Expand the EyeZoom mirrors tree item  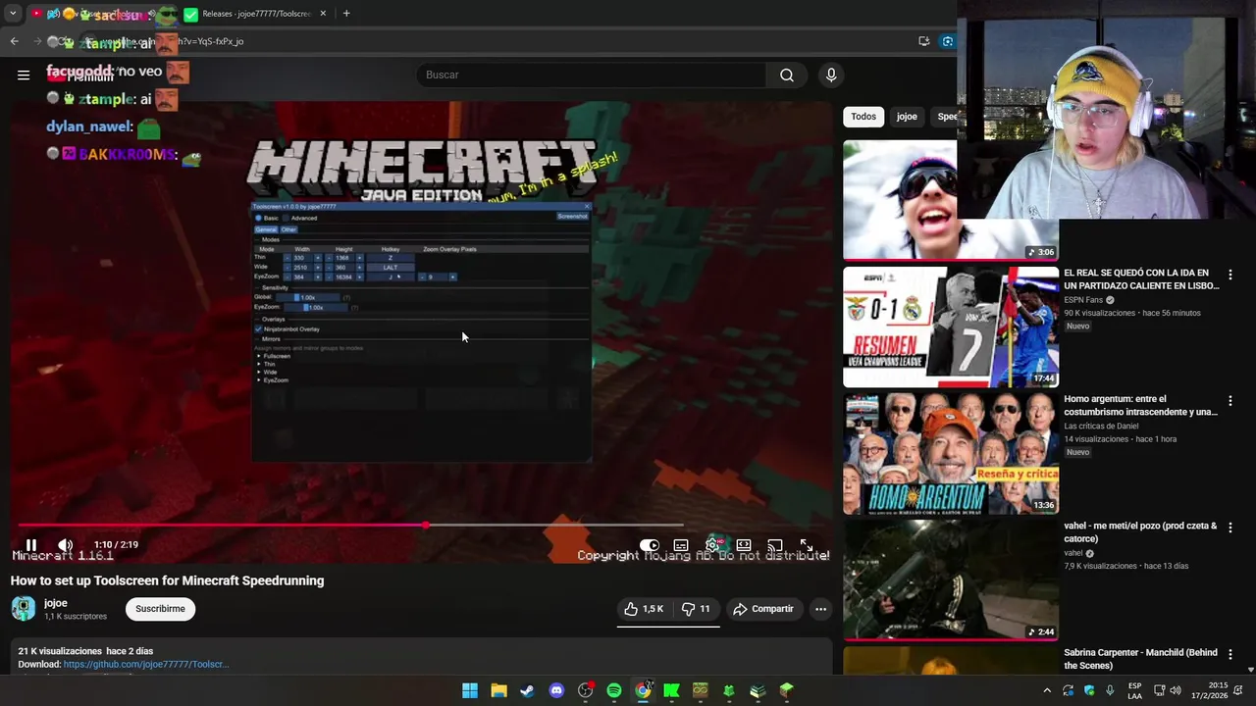[259, 379]
